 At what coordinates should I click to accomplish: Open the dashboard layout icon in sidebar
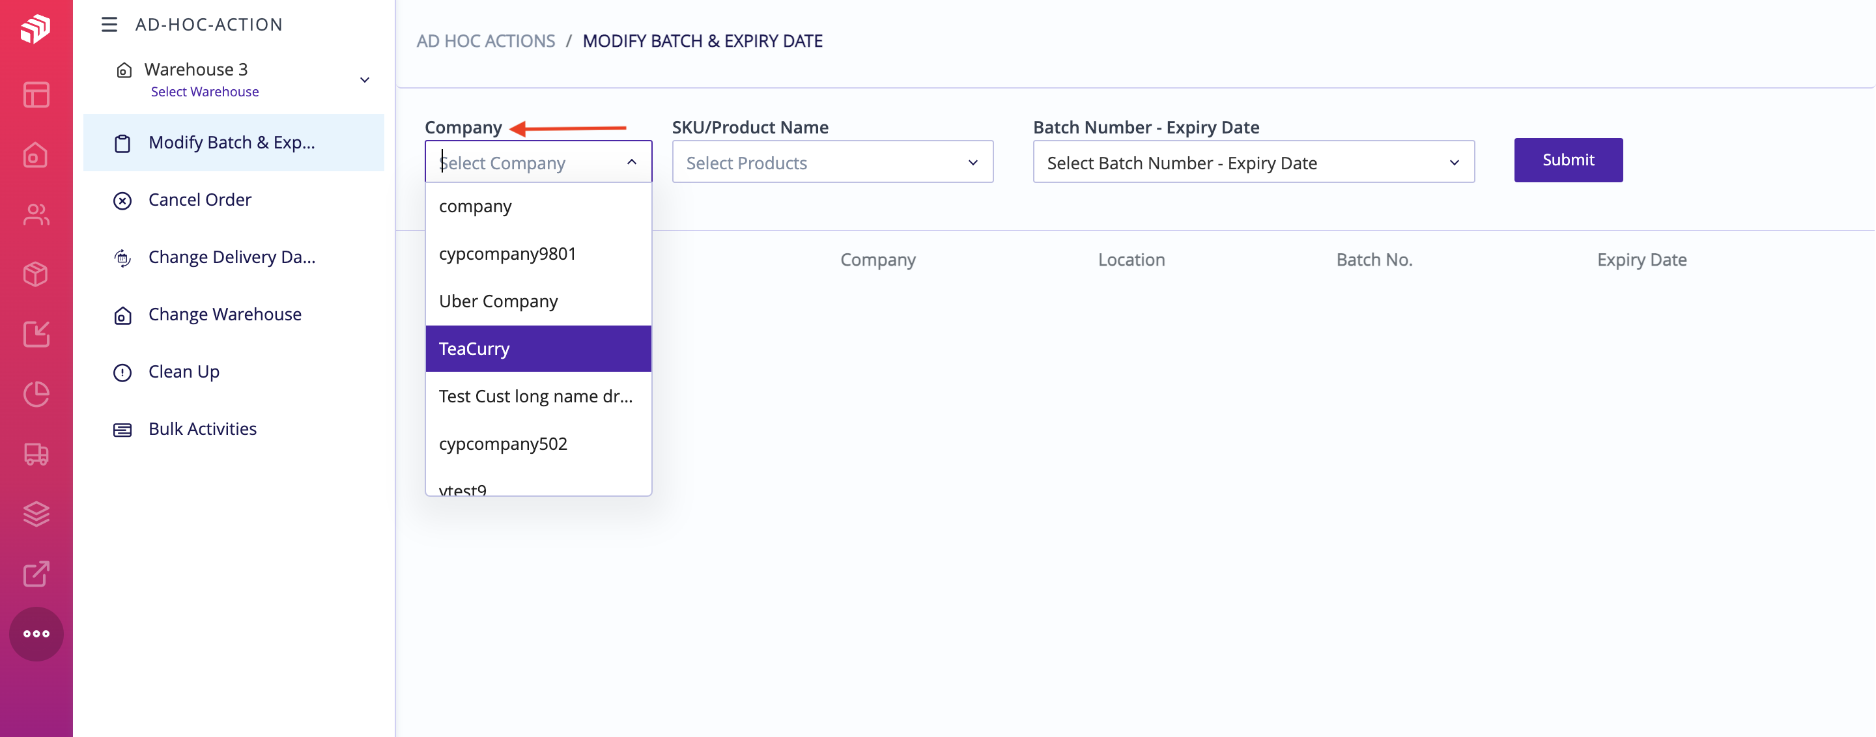tap(36, 94)
